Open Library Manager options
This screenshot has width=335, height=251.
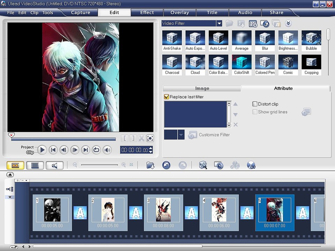[x=253, y=23]
